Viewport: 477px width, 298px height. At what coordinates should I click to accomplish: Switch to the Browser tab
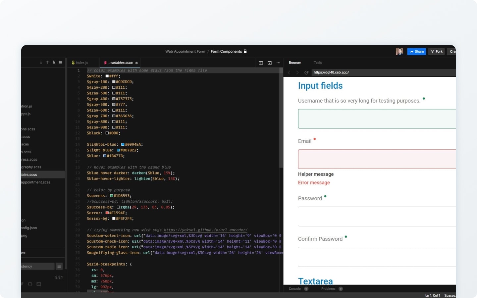click(x=295, y=63)
